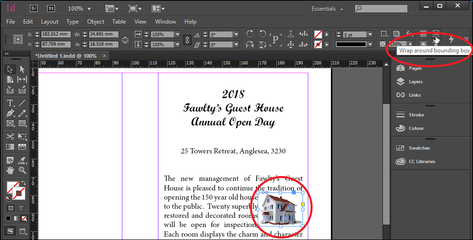The height and width of the screenshot is (240, 473).
Task: Enable wrap around bounding box
Action: point(435,33)
